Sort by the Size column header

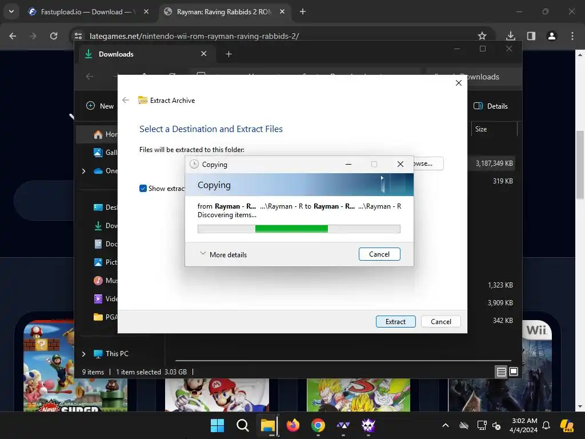point(493,129)
